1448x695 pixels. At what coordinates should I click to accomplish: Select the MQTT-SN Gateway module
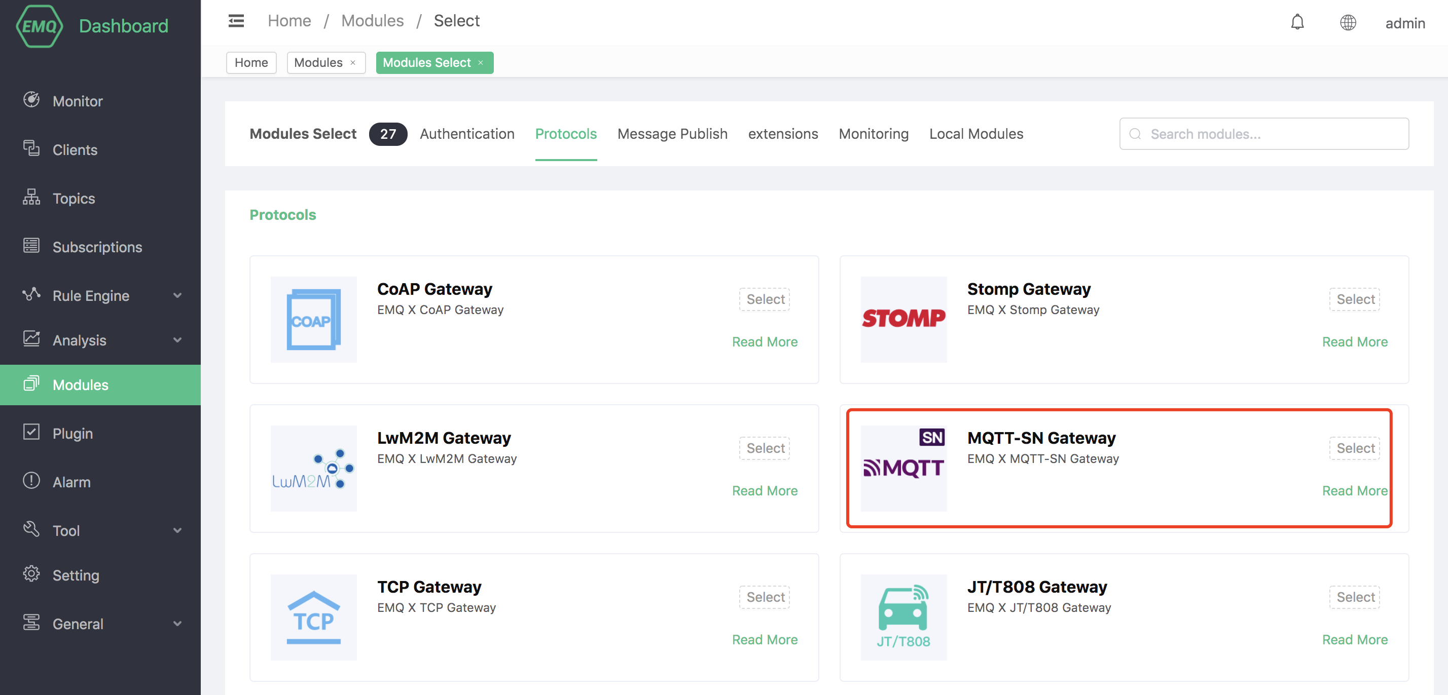(x=1354, y=448)
